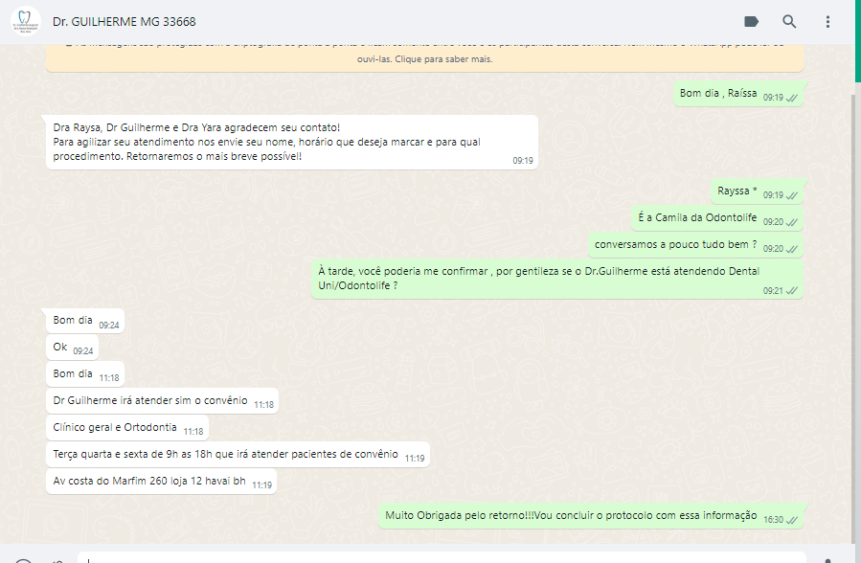Image resolution: width=861 pixels, height=563 pixels.
Task: Open the Dr. GUILHERME contact profile picture
Action: click(x=25, y=21)
